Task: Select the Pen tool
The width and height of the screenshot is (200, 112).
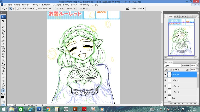Action: [3, 67]
